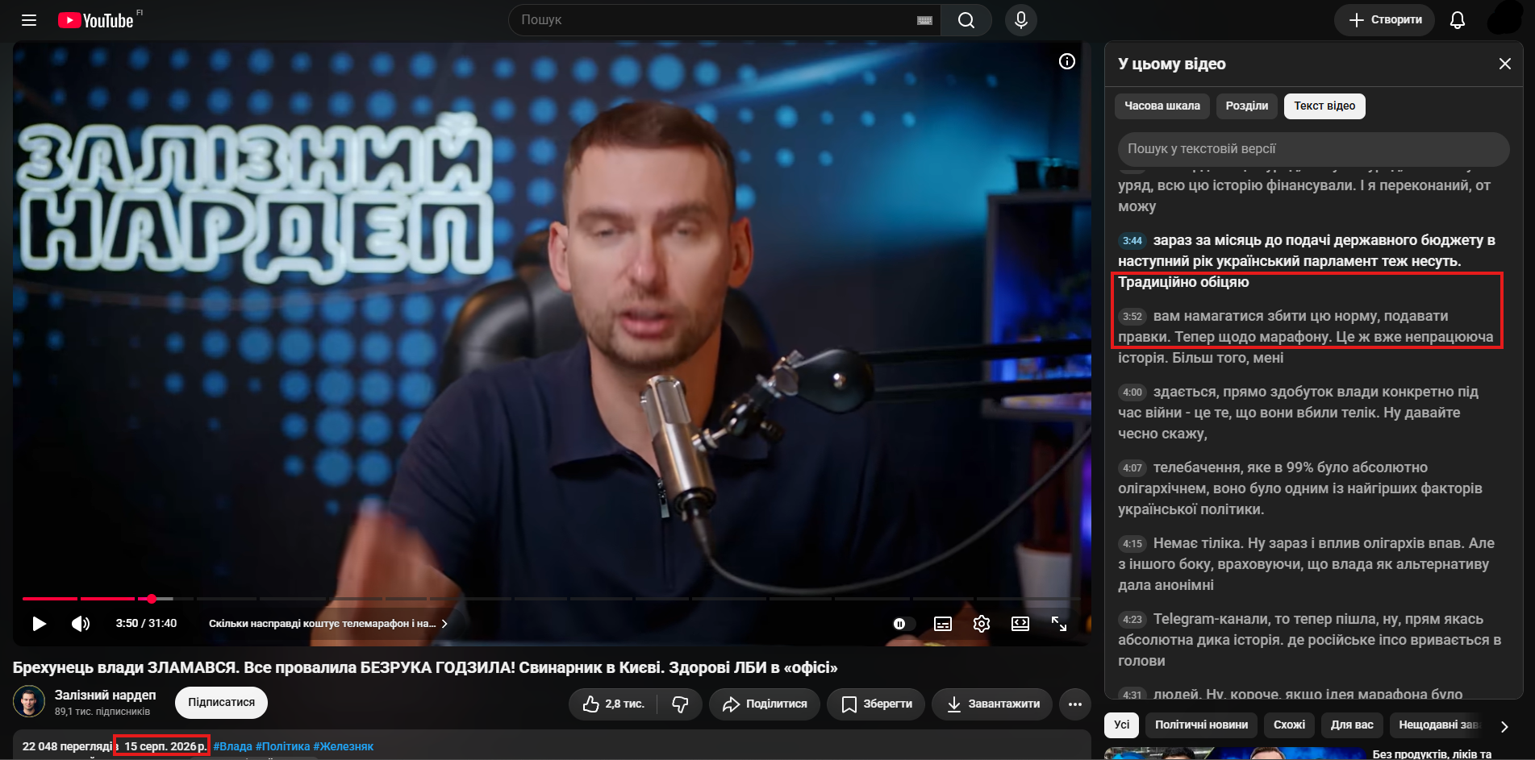Select 'Текст відео' tab
The width and height of the screenshot is (1535, 760).
(x=1324, y=106)
